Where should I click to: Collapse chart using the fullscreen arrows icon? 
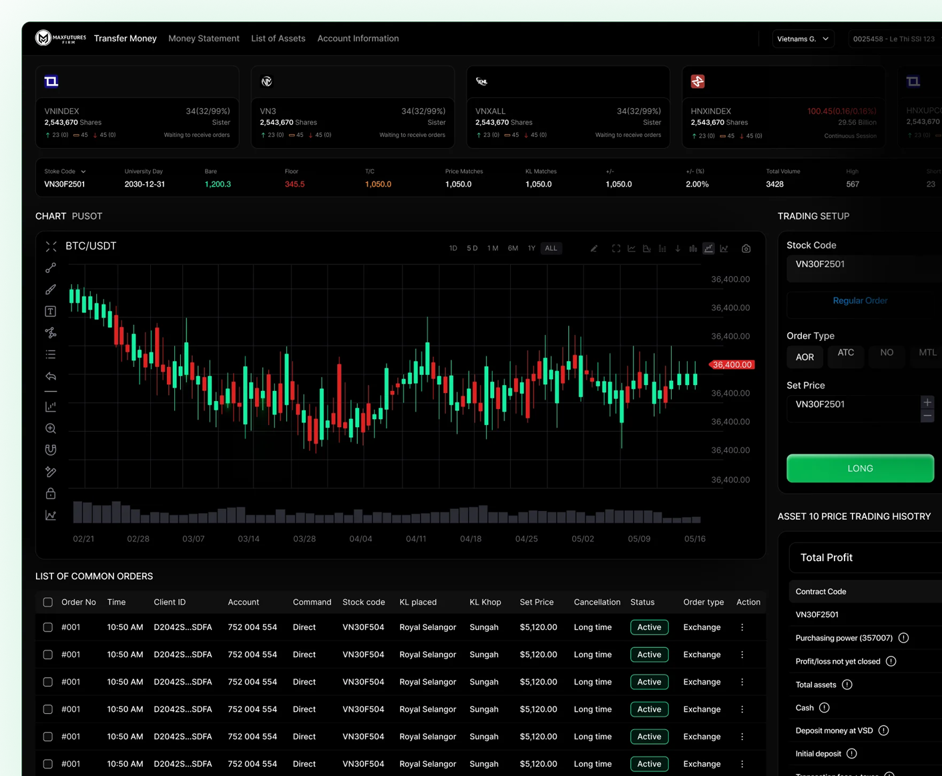[x=51, y=246]
